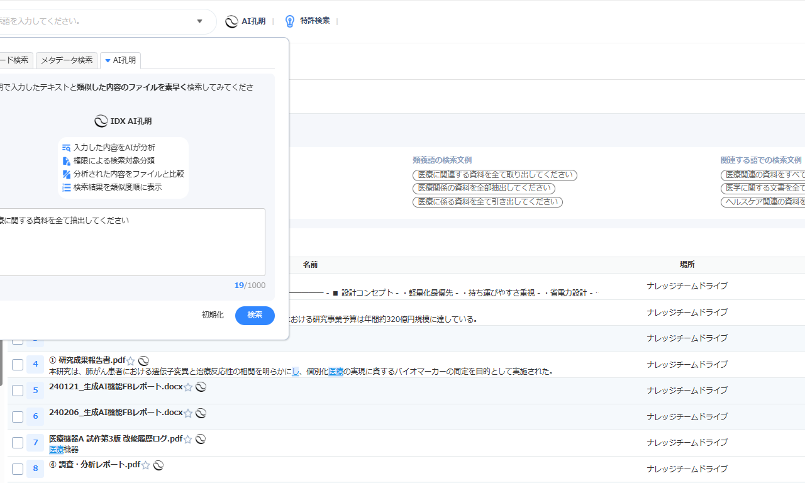Image resolution: width=805 pixels, height=483 pixels.
Task: Favorite 240121_生成AI機能FBレポート.docx with star
Action: pyautogui.click(x=188, y=387)
